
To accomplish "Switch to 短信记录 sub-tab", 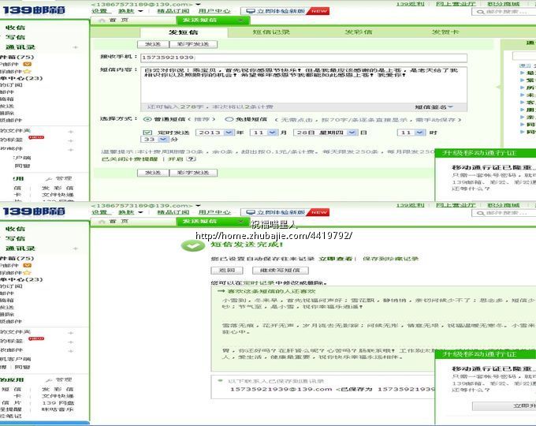I will 271,32.
